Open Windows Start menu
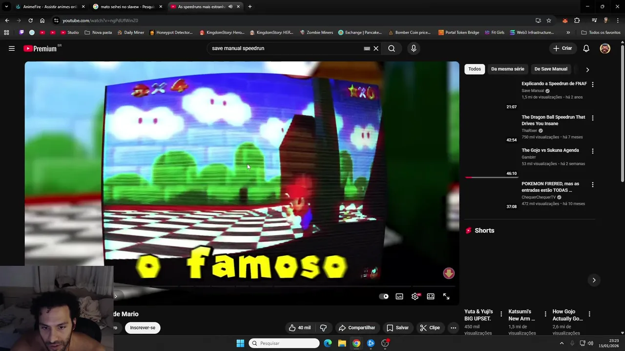625x351 pixels. [240, 343]
